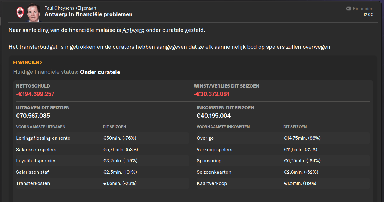Screen dimensions: 384x202
Task: Expand the orange FINANCIËN chevron arrow
Action: coord(41,62)
